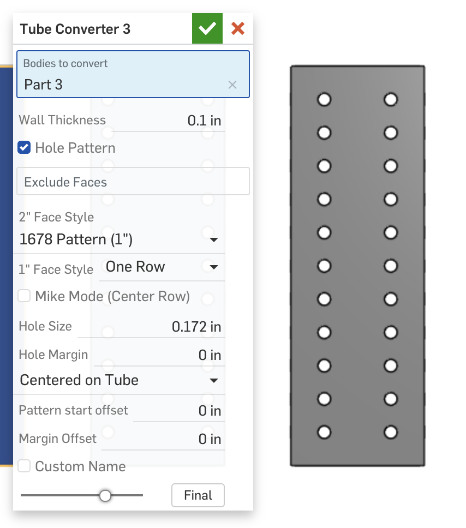Open the 2" Face Style dropdown
The width and height of the screenshot is (466, 528).
tap(119, 239)
